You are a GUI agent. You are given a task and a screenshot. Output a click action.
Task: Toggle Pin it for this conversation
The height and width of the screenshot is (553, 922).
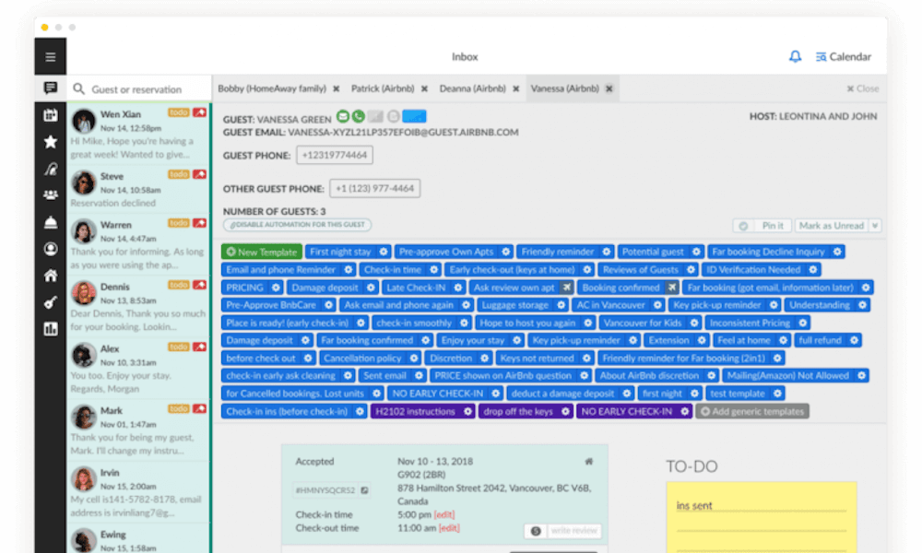[762, 226]
